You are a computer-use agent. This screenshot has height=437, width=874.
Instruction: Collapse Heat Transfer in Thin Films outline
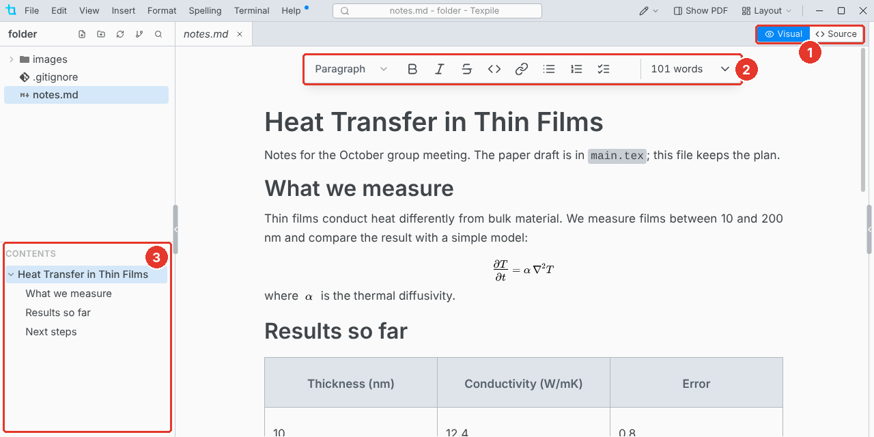pos(11,274)
